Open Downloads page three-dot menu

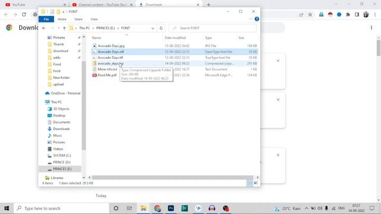(x=371, y=28)
